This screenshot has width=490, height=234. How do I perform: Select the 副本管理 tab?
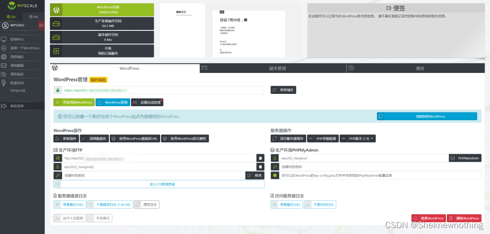273,68
